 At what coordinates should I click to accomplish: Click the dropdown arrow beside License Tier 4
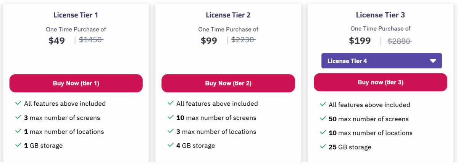point(433,61)
